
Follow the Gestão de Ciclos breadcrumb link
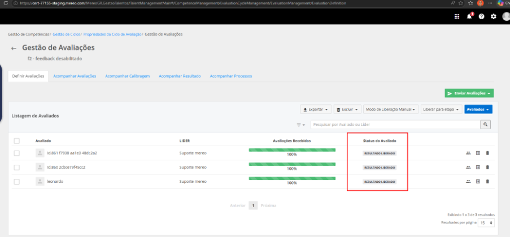66,34
